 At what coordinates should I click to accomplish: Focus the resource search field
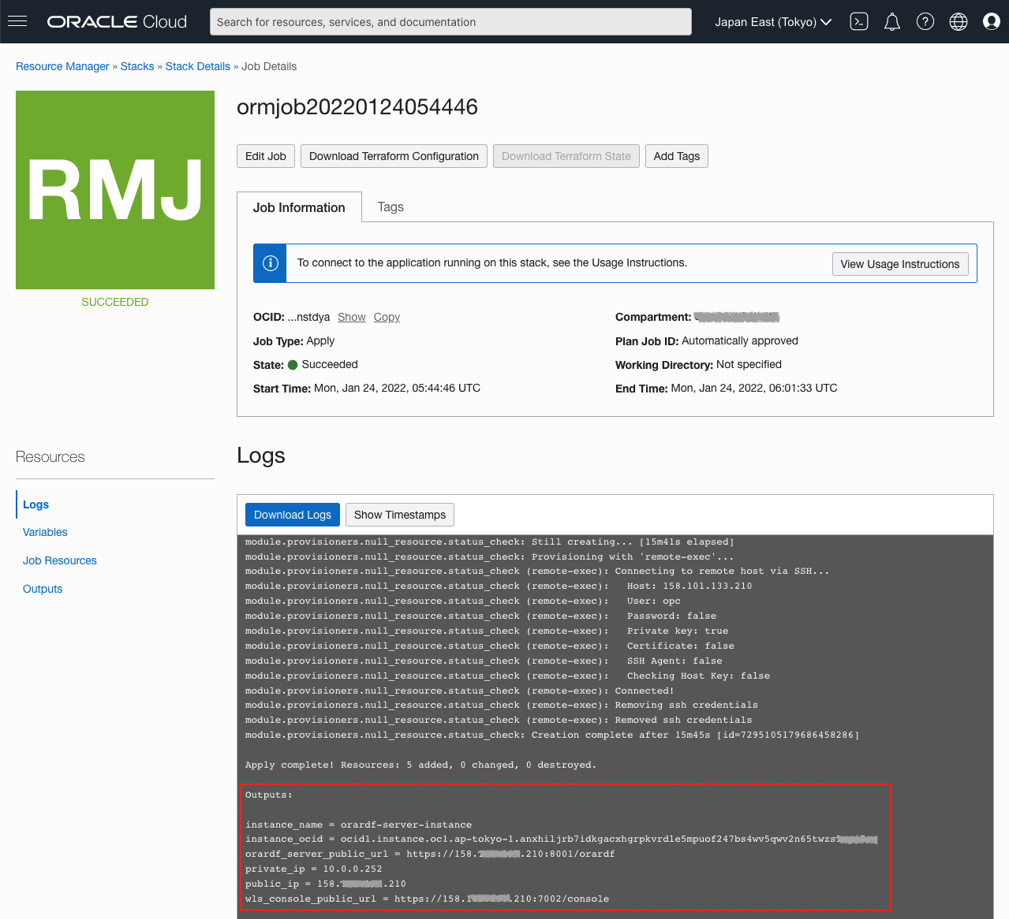[450, 22]
